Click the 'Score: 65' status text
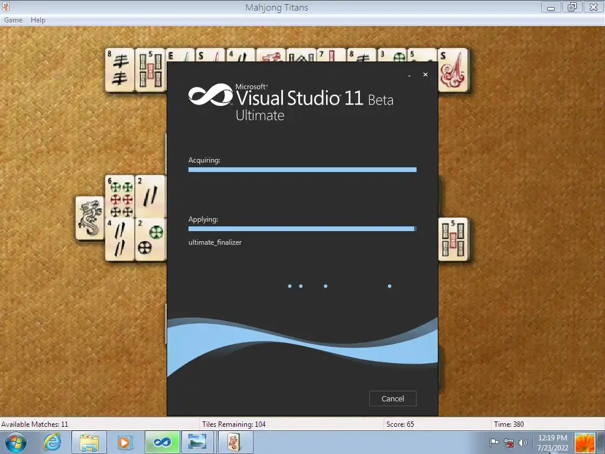 pyautogui.click(x=400, y=424)
